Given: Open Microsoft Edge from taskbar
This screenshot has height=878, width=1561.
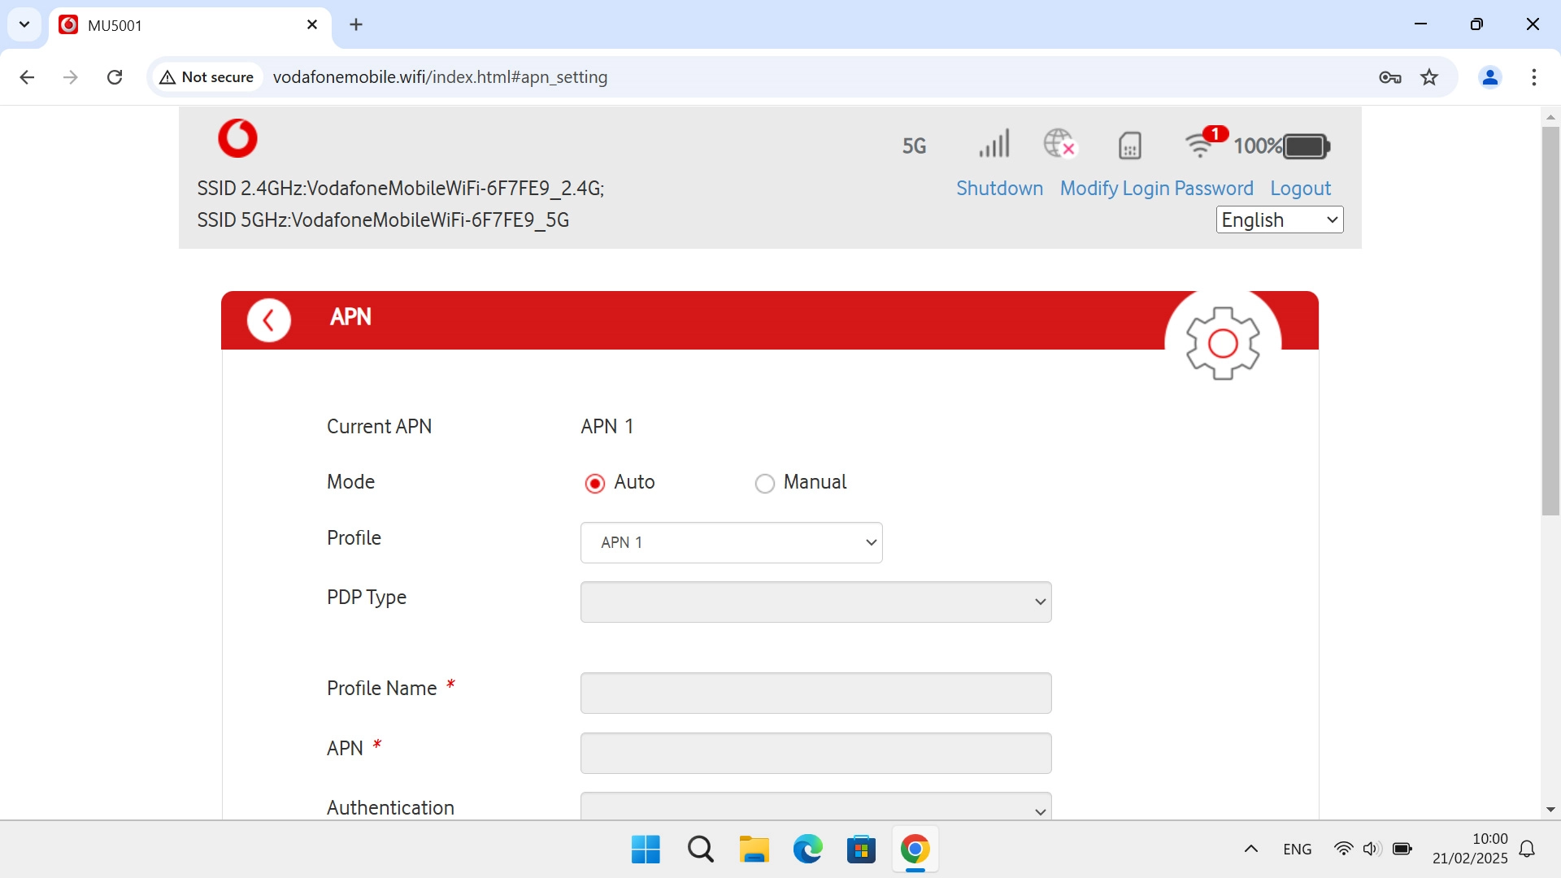Looking at the screenshot, I should [807, 850].
